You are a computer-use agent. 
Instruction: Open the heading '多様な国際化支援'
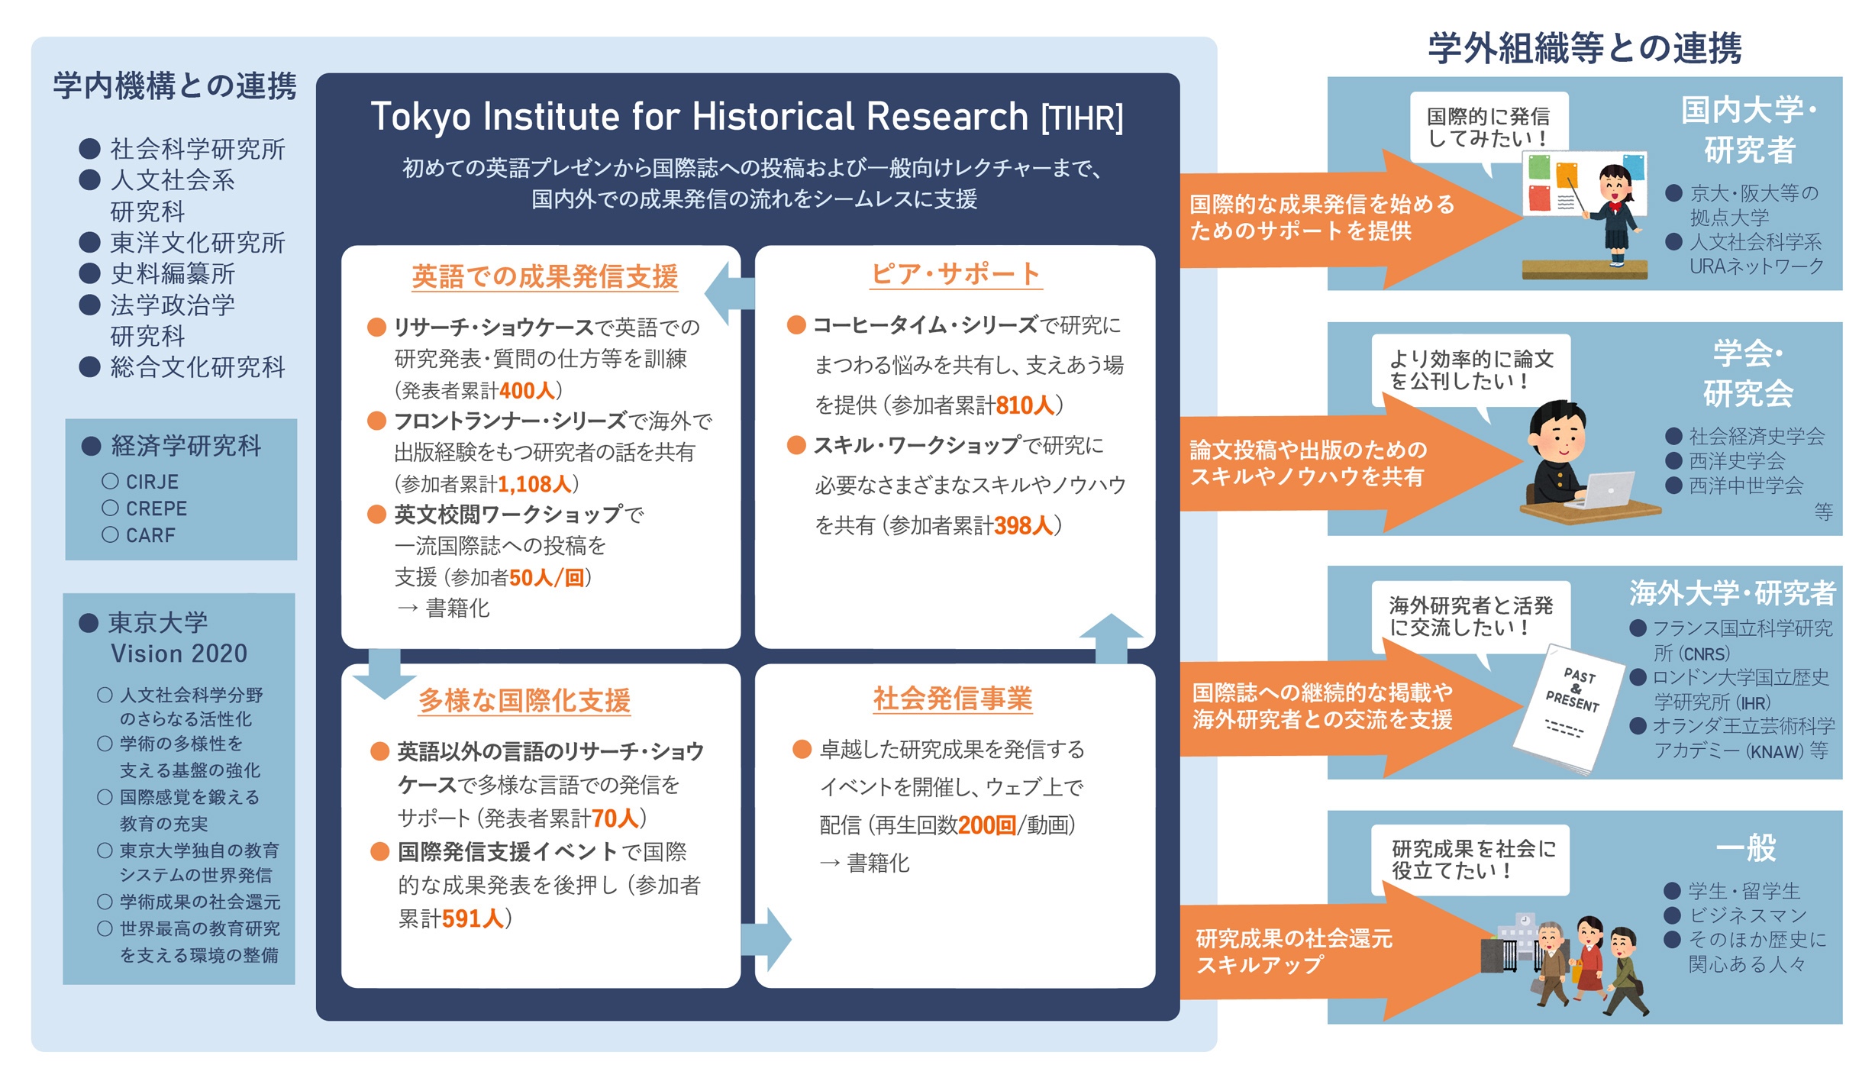coord(524,700)
